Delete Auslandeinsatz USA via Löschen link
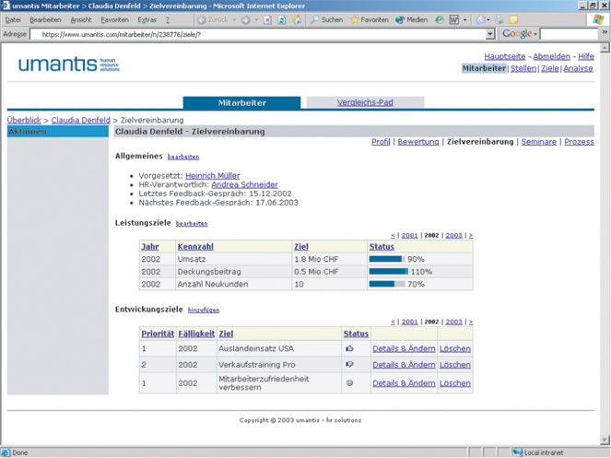The width and height of the screenshot is (611, 458). point(454,349)
